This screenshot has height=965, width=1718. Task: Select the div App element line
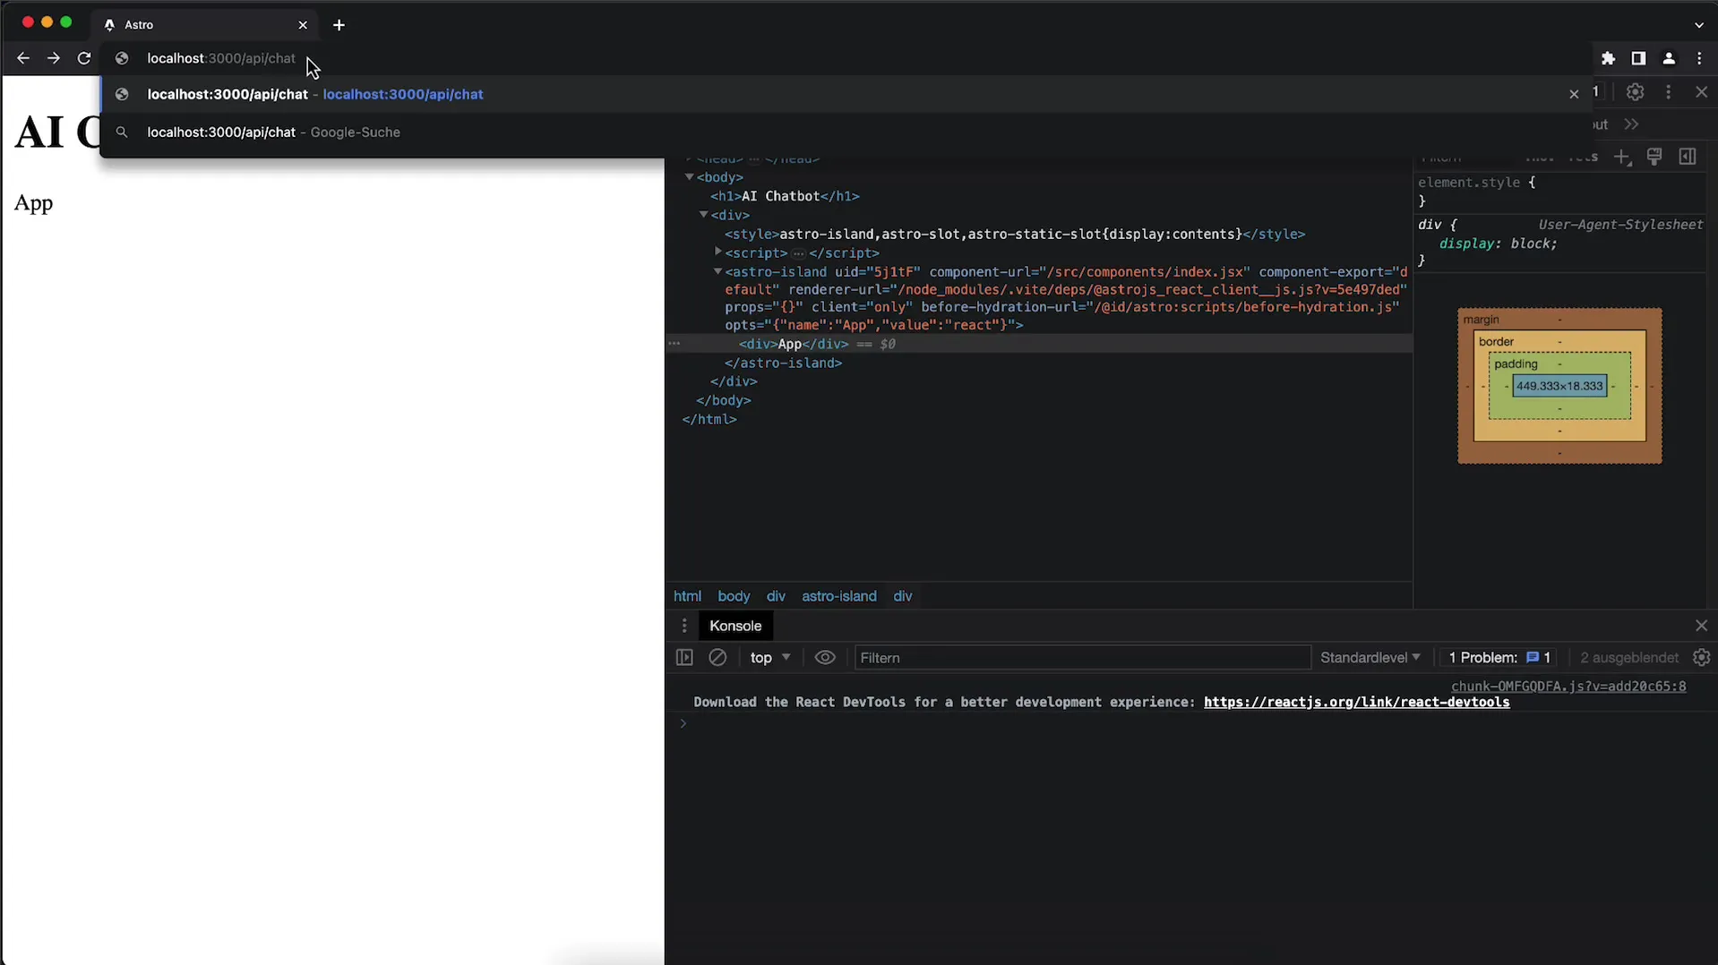794,344
